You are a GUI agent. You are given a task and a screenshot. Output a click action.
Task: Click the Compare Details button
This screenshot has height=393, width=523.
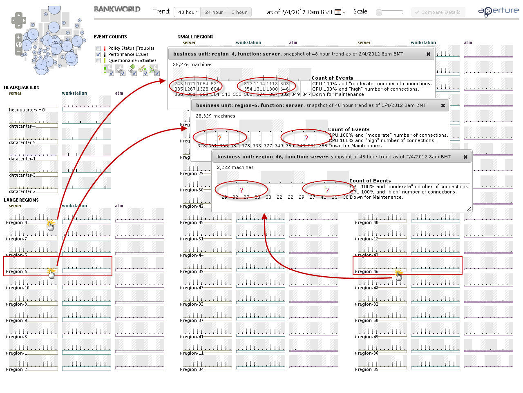[438, 12]
